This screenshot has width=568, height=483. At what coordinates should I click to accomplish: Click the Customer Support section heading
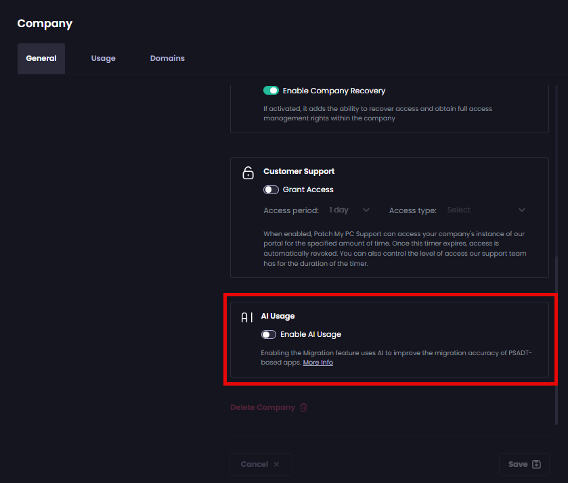click(x=299, y=171)
